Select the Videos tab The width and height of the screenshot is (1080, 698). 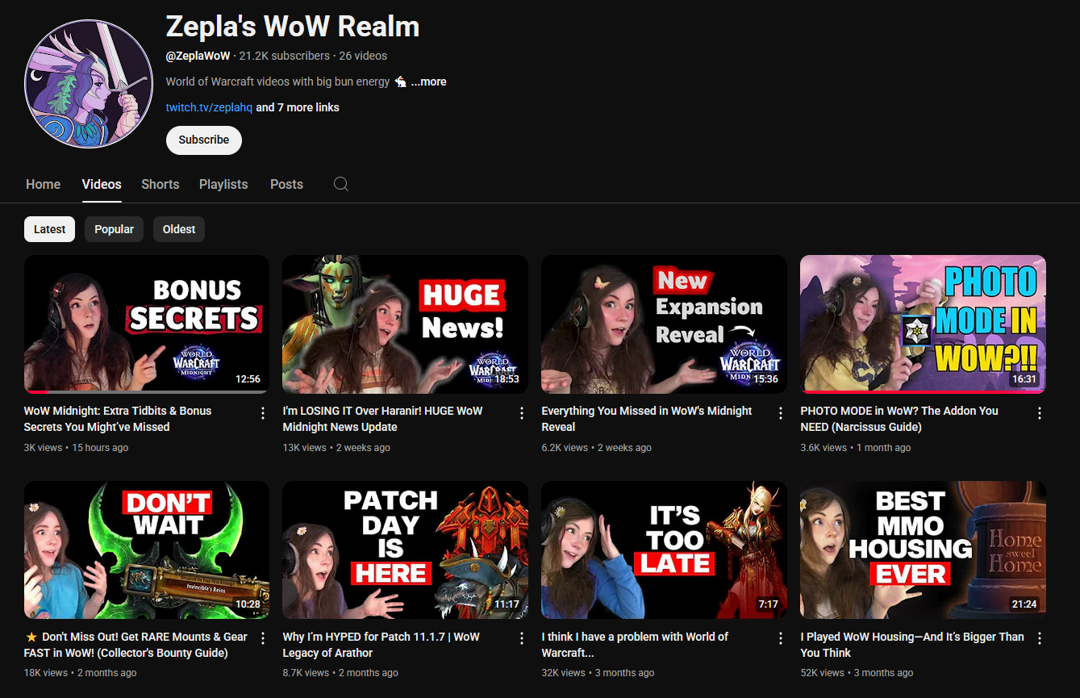(x=102, y=184)
